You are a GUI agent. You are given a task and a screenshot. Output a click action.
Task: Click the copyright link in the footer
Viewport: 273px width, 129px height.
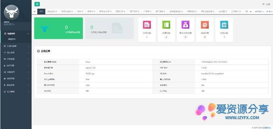[267, 127]
